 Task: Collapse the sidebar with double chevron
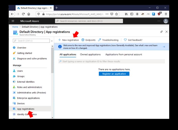52,41
